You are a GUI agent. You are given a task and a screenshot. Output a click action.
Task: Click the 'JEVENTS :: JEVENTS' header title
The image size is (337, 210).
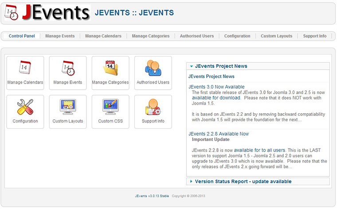click(134, 13)
